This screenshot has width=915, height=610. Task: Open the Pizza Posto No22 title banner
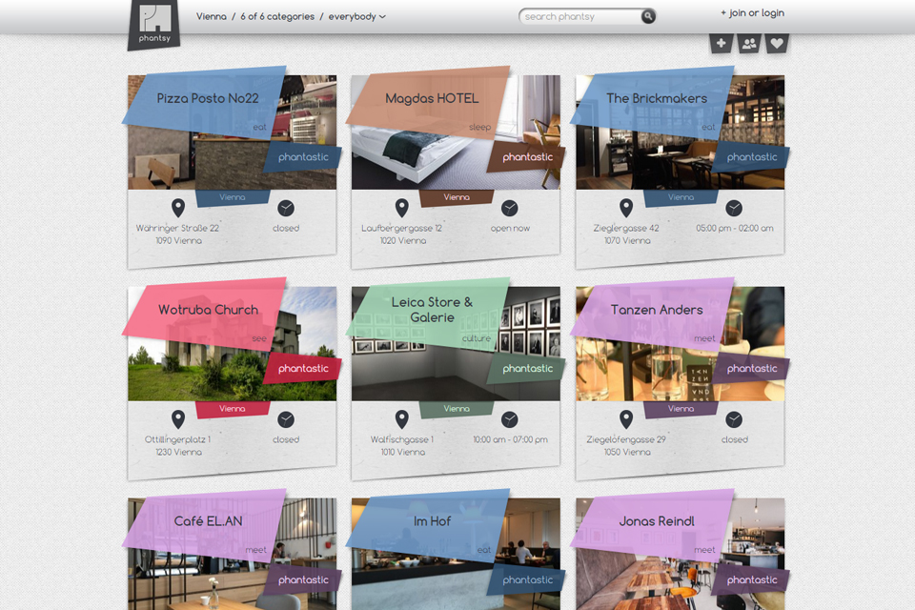(204, 103)
